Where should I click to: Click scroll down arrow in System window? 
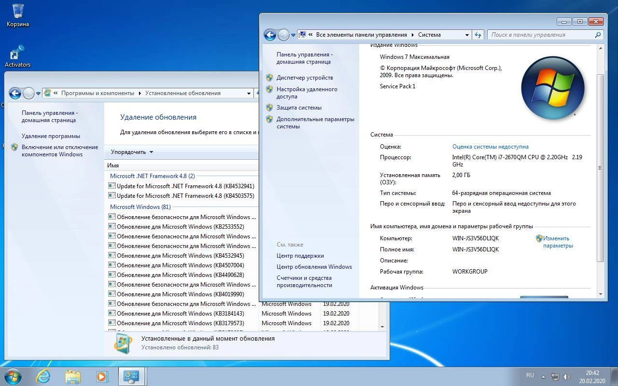pyautogui.click(x=600, y=294)
